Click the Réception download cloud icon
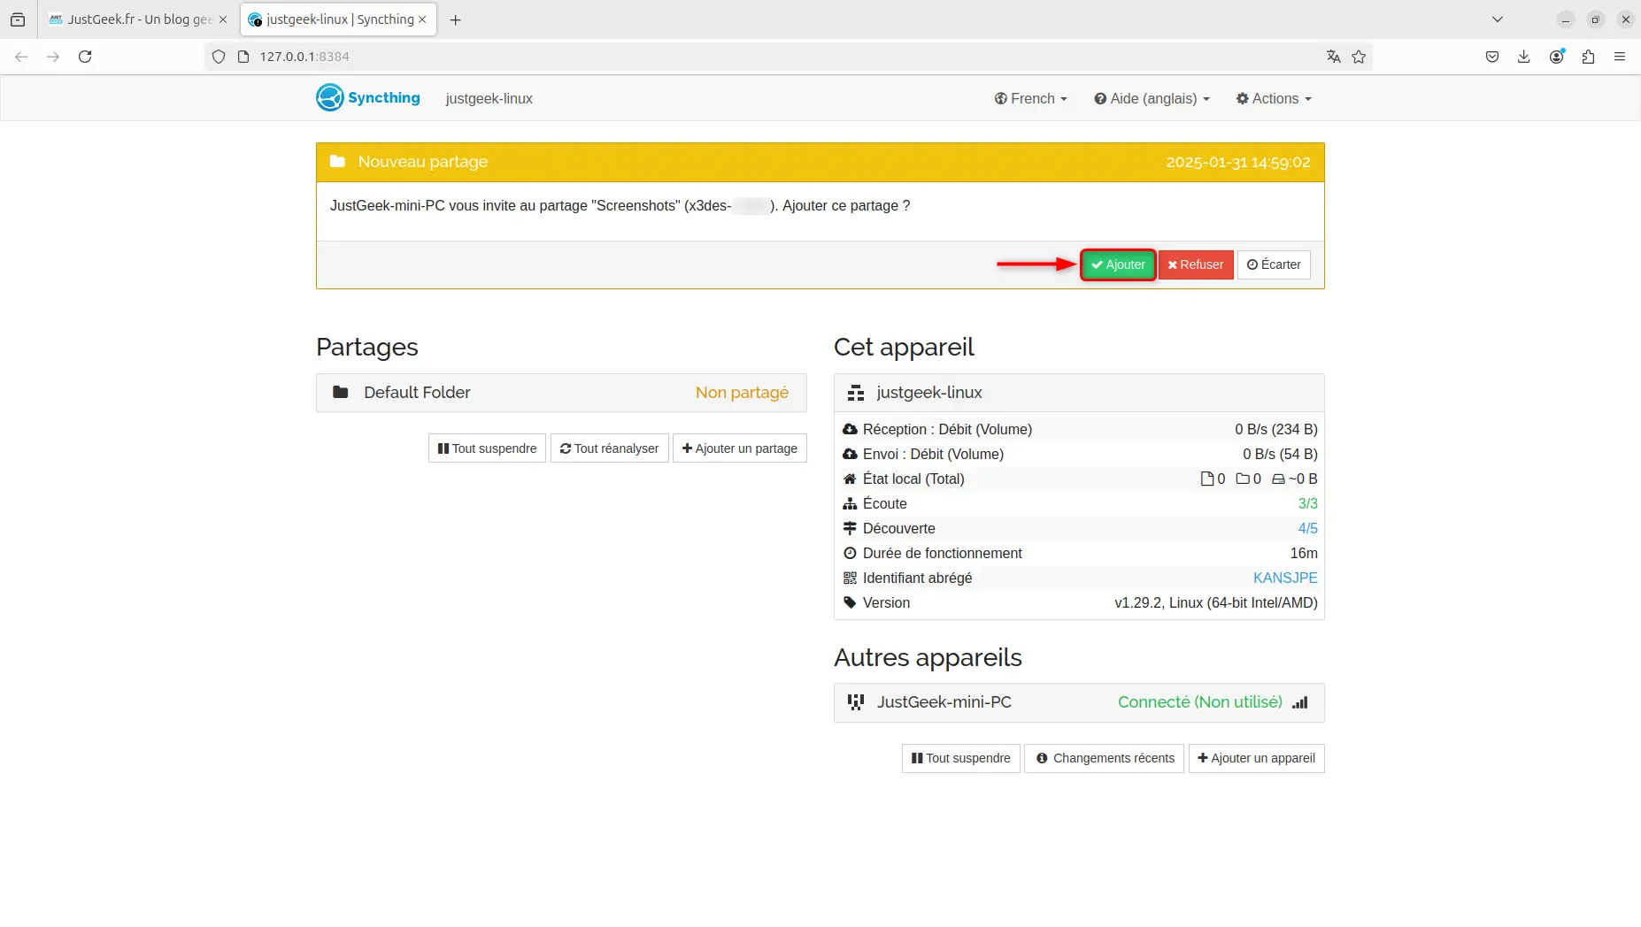 tap(850, 429)
